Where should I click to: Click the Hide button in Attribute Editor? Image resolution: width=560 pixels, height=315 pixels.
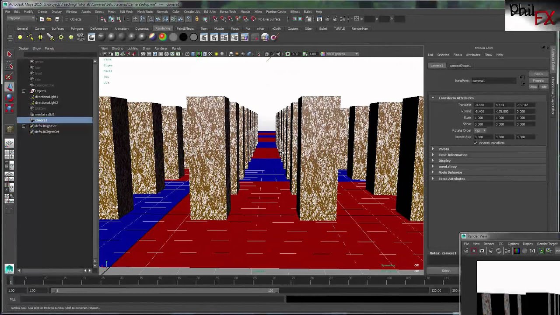point(543,87)
